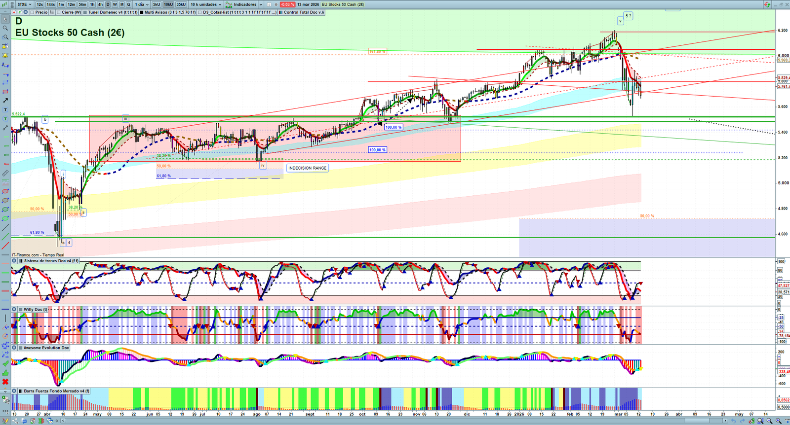Screen dimensions: 790x425
Task: Close the Willy Doc indicator panel
Action: click(14, 310)
